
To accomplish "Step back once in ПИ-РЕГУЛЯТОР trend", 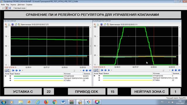I will coord(20,71).
